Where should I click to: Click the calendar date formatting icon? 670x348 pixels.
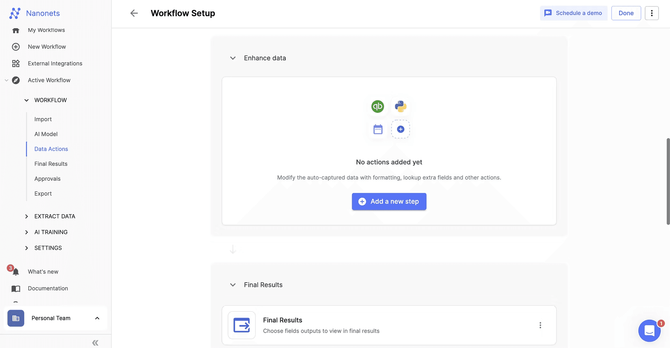(378, 129)
